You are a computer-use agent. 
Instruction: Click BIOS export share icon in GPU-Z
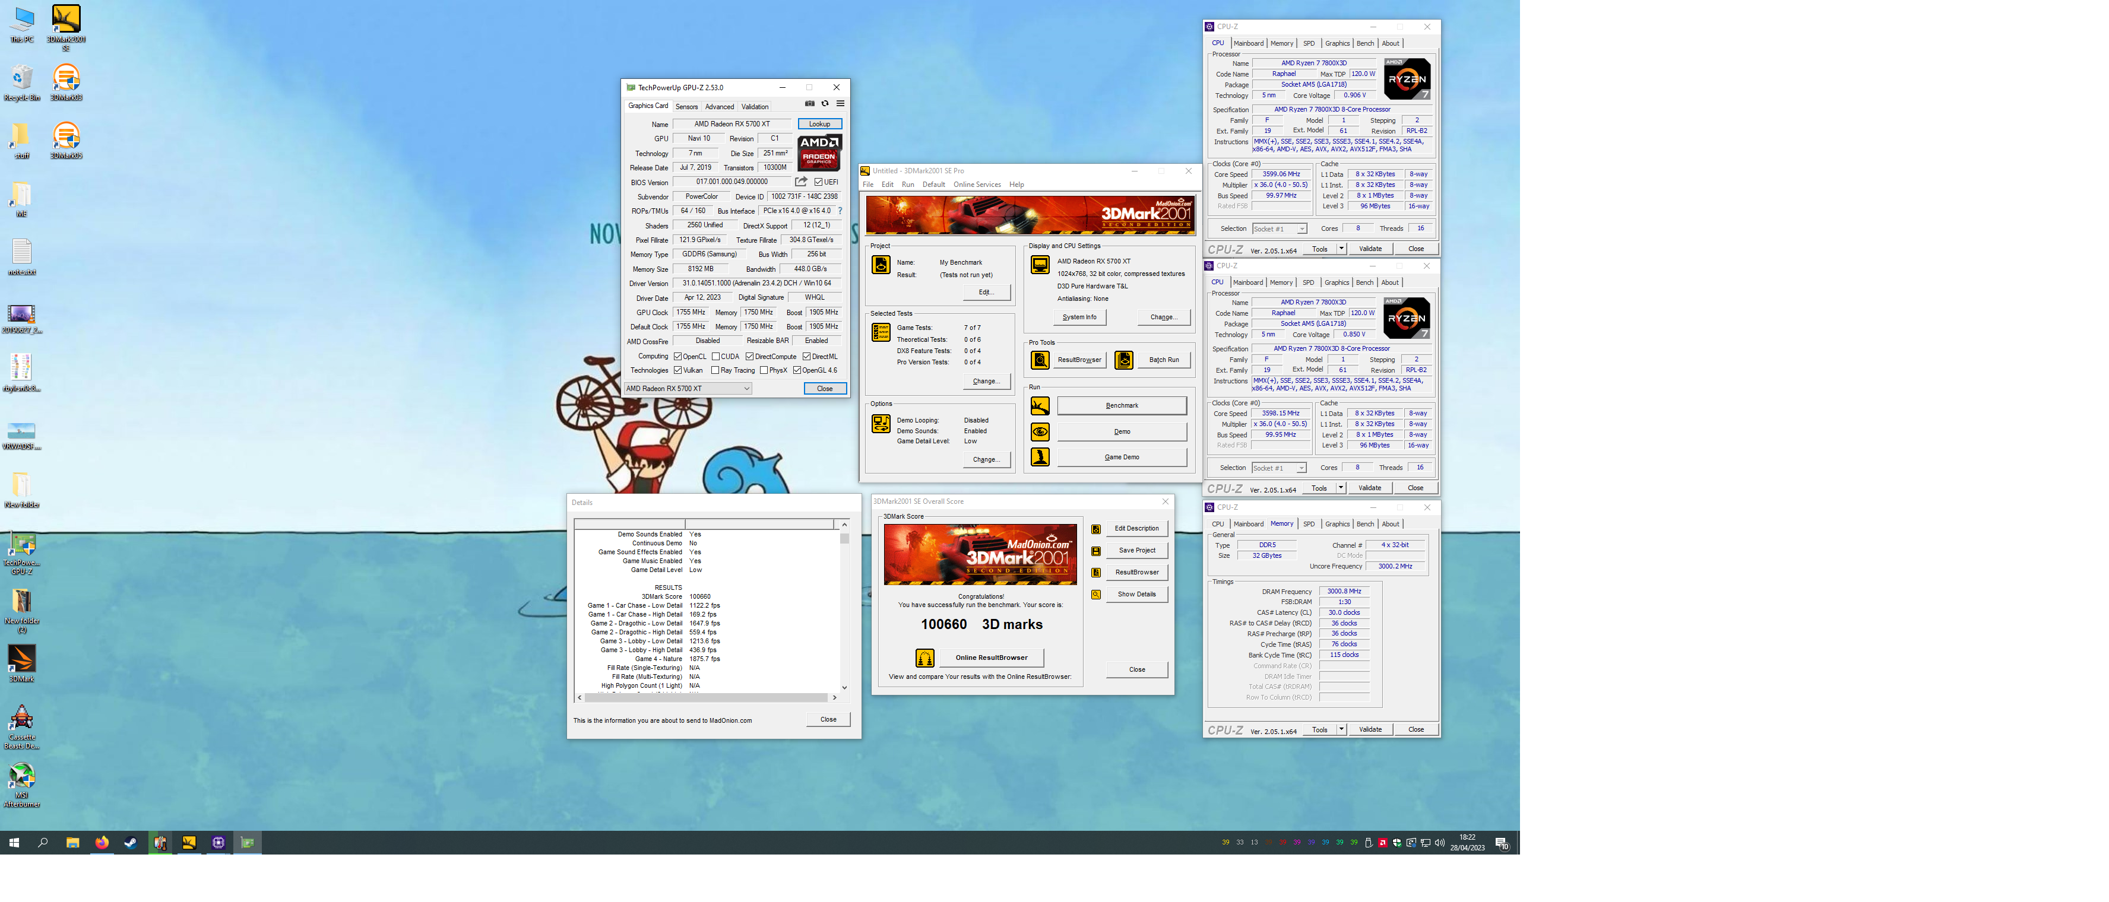click(x=801, y=182)
